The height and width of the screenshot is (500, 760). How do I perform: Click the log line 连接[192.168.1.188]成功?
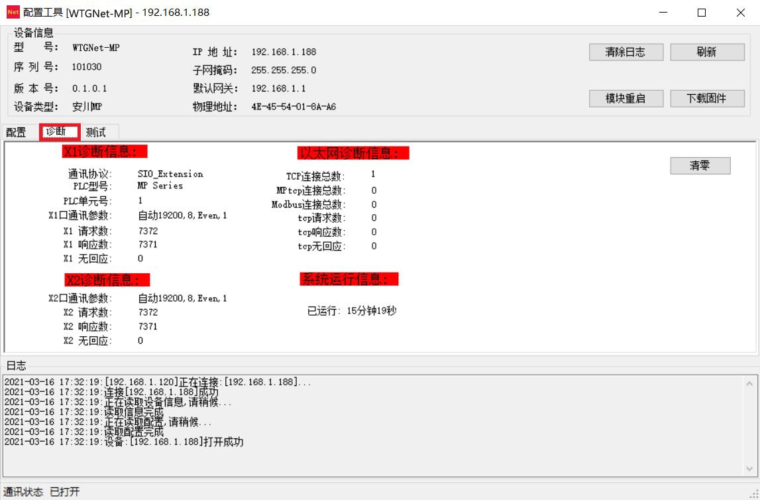(x=111, y=392)
